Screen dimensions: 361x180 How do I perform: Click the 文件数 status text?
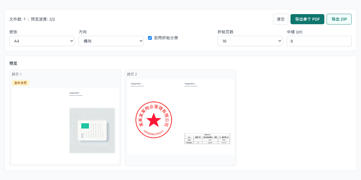tap(17, 19)
